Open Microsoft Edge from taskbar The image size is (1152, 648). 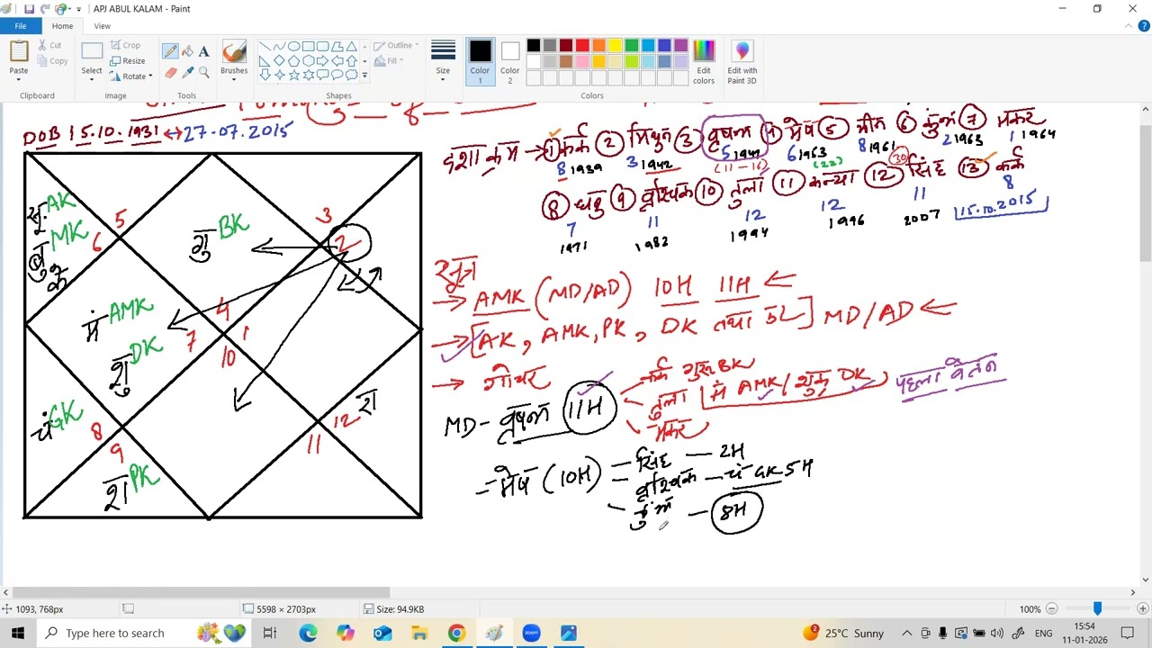pos(308,633)
